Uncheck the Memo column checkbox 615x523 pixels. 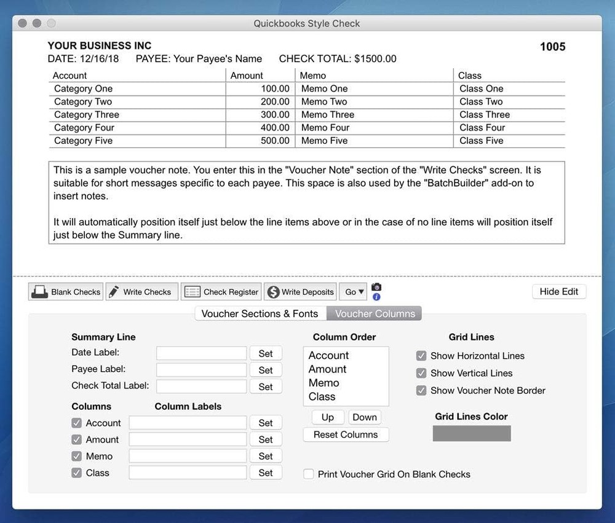76,456
